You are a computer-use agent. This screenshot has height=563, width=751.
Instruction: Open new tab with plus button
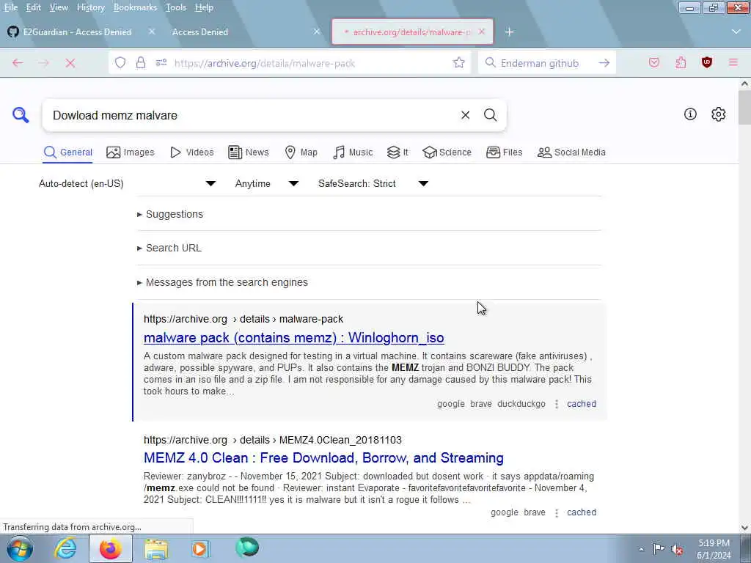pos(509,32)
